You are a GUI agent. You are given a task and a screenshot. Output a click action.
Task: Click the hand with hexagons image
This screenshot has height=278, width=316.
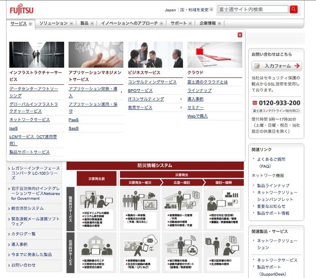[x=96, y=55]
